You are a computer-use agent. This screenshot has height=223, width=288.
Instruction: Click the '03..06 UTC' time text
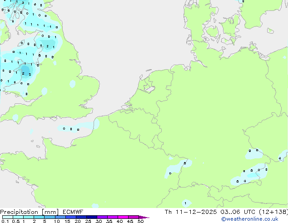(x=238, y=212)
